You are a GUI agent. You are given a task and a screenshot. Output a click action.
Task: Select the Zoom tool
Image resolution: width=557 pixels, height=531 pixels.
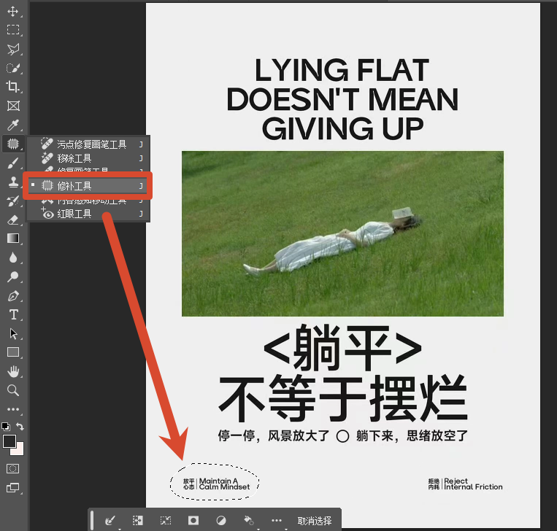click(13, 390)
